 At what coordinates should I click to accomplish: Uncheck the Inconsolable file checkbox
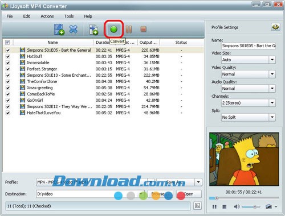tap(8, 63)
